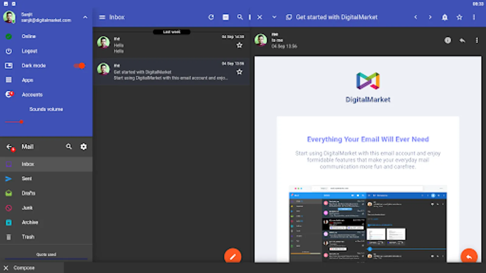The image size is (486, 273).
Task: Click the second status bar notification icon
Action: (x=14, y=4)
